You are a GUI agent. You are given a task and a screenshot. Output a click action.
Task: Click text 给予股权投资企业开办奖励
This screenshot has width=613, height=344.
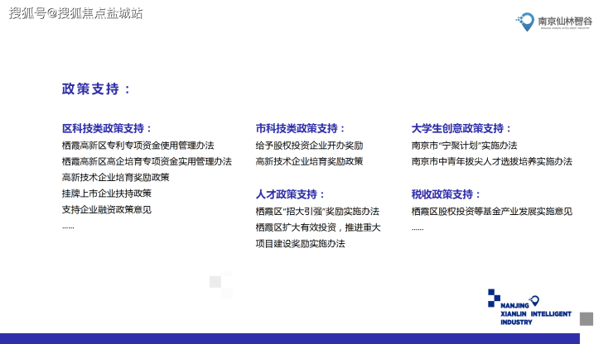[309, 146]
